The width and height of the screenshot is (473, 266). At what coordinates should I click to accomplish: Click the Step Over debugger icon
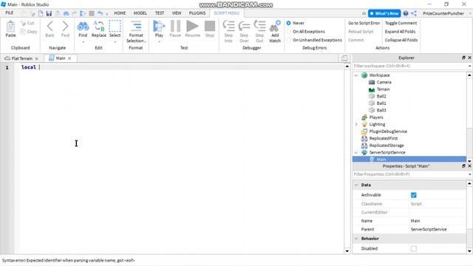[x=244, y=27]
